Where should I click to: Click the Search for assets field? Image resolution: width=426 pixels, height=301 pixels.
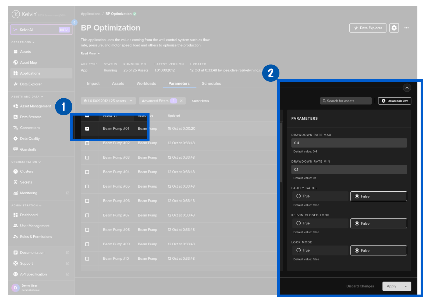pos(346,101)
